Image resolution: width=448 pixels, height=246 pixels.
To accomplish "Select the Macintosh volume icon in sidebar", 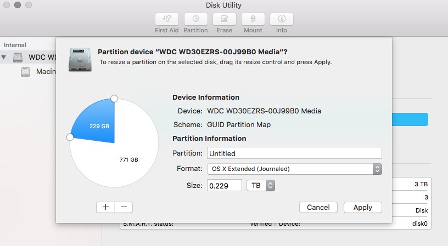I will 26,72.
